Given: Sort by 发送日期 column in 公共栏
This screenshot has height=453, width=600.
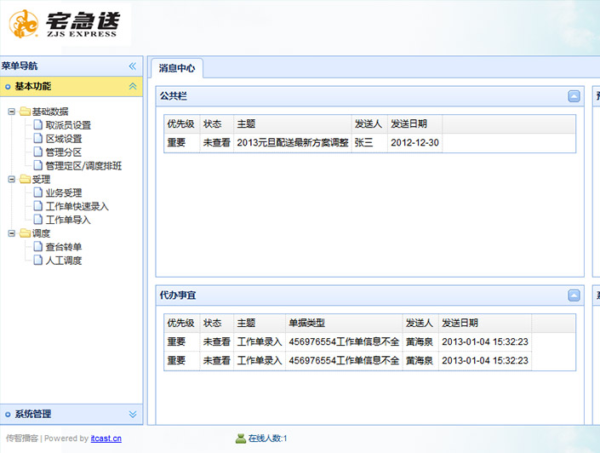Looking at the screenshot, I should click(414, 123).
